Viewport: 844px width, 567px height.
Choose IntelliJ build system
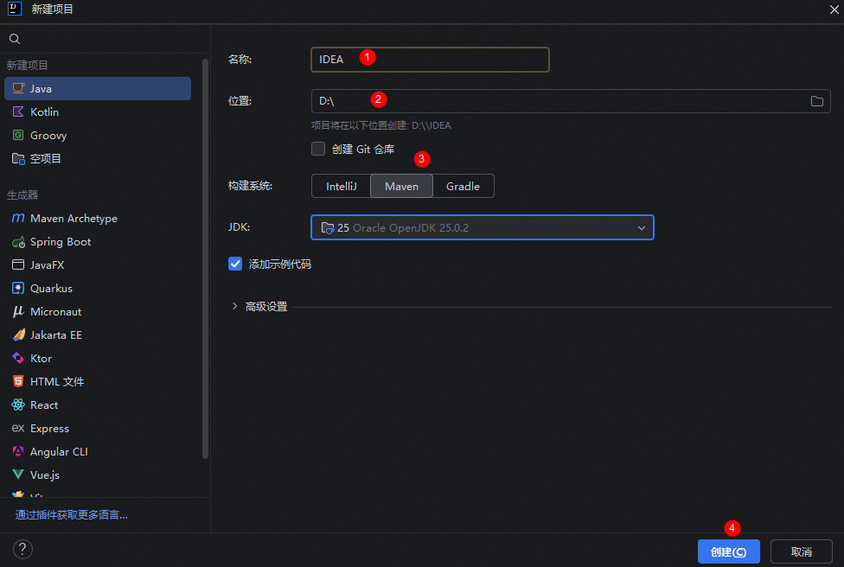pos(342,186)
